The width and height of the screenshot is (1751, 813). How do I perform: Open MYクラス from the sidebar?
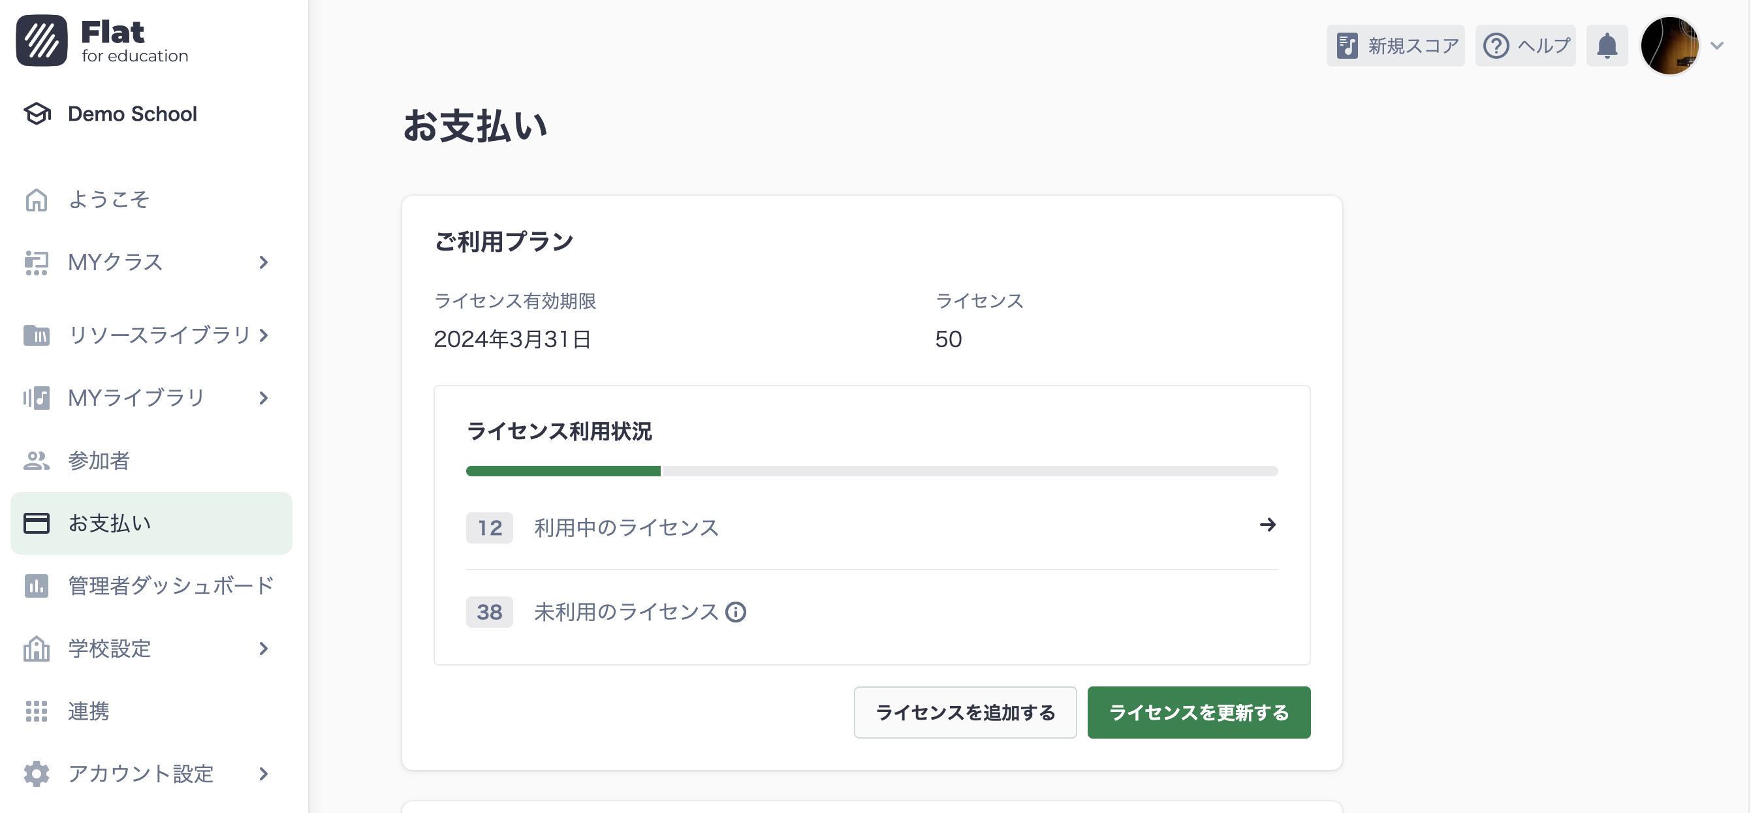click(x=114, y=262)
